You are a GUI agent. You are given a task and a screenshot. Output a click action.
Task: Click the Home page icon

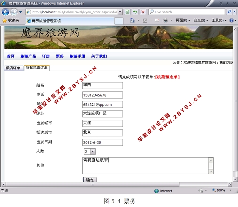coord(132,20)
